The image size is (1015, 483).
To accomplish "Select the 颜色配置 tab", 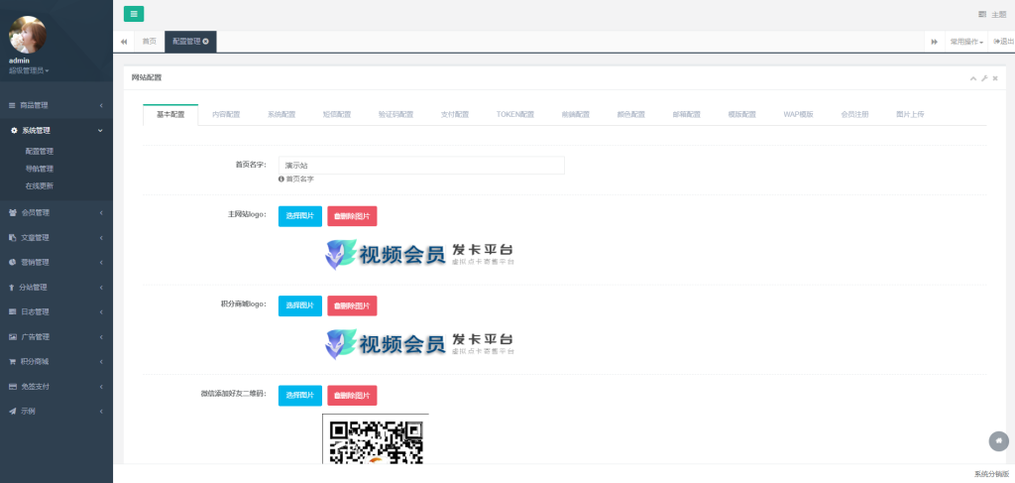I will click(x=631, y=115).
